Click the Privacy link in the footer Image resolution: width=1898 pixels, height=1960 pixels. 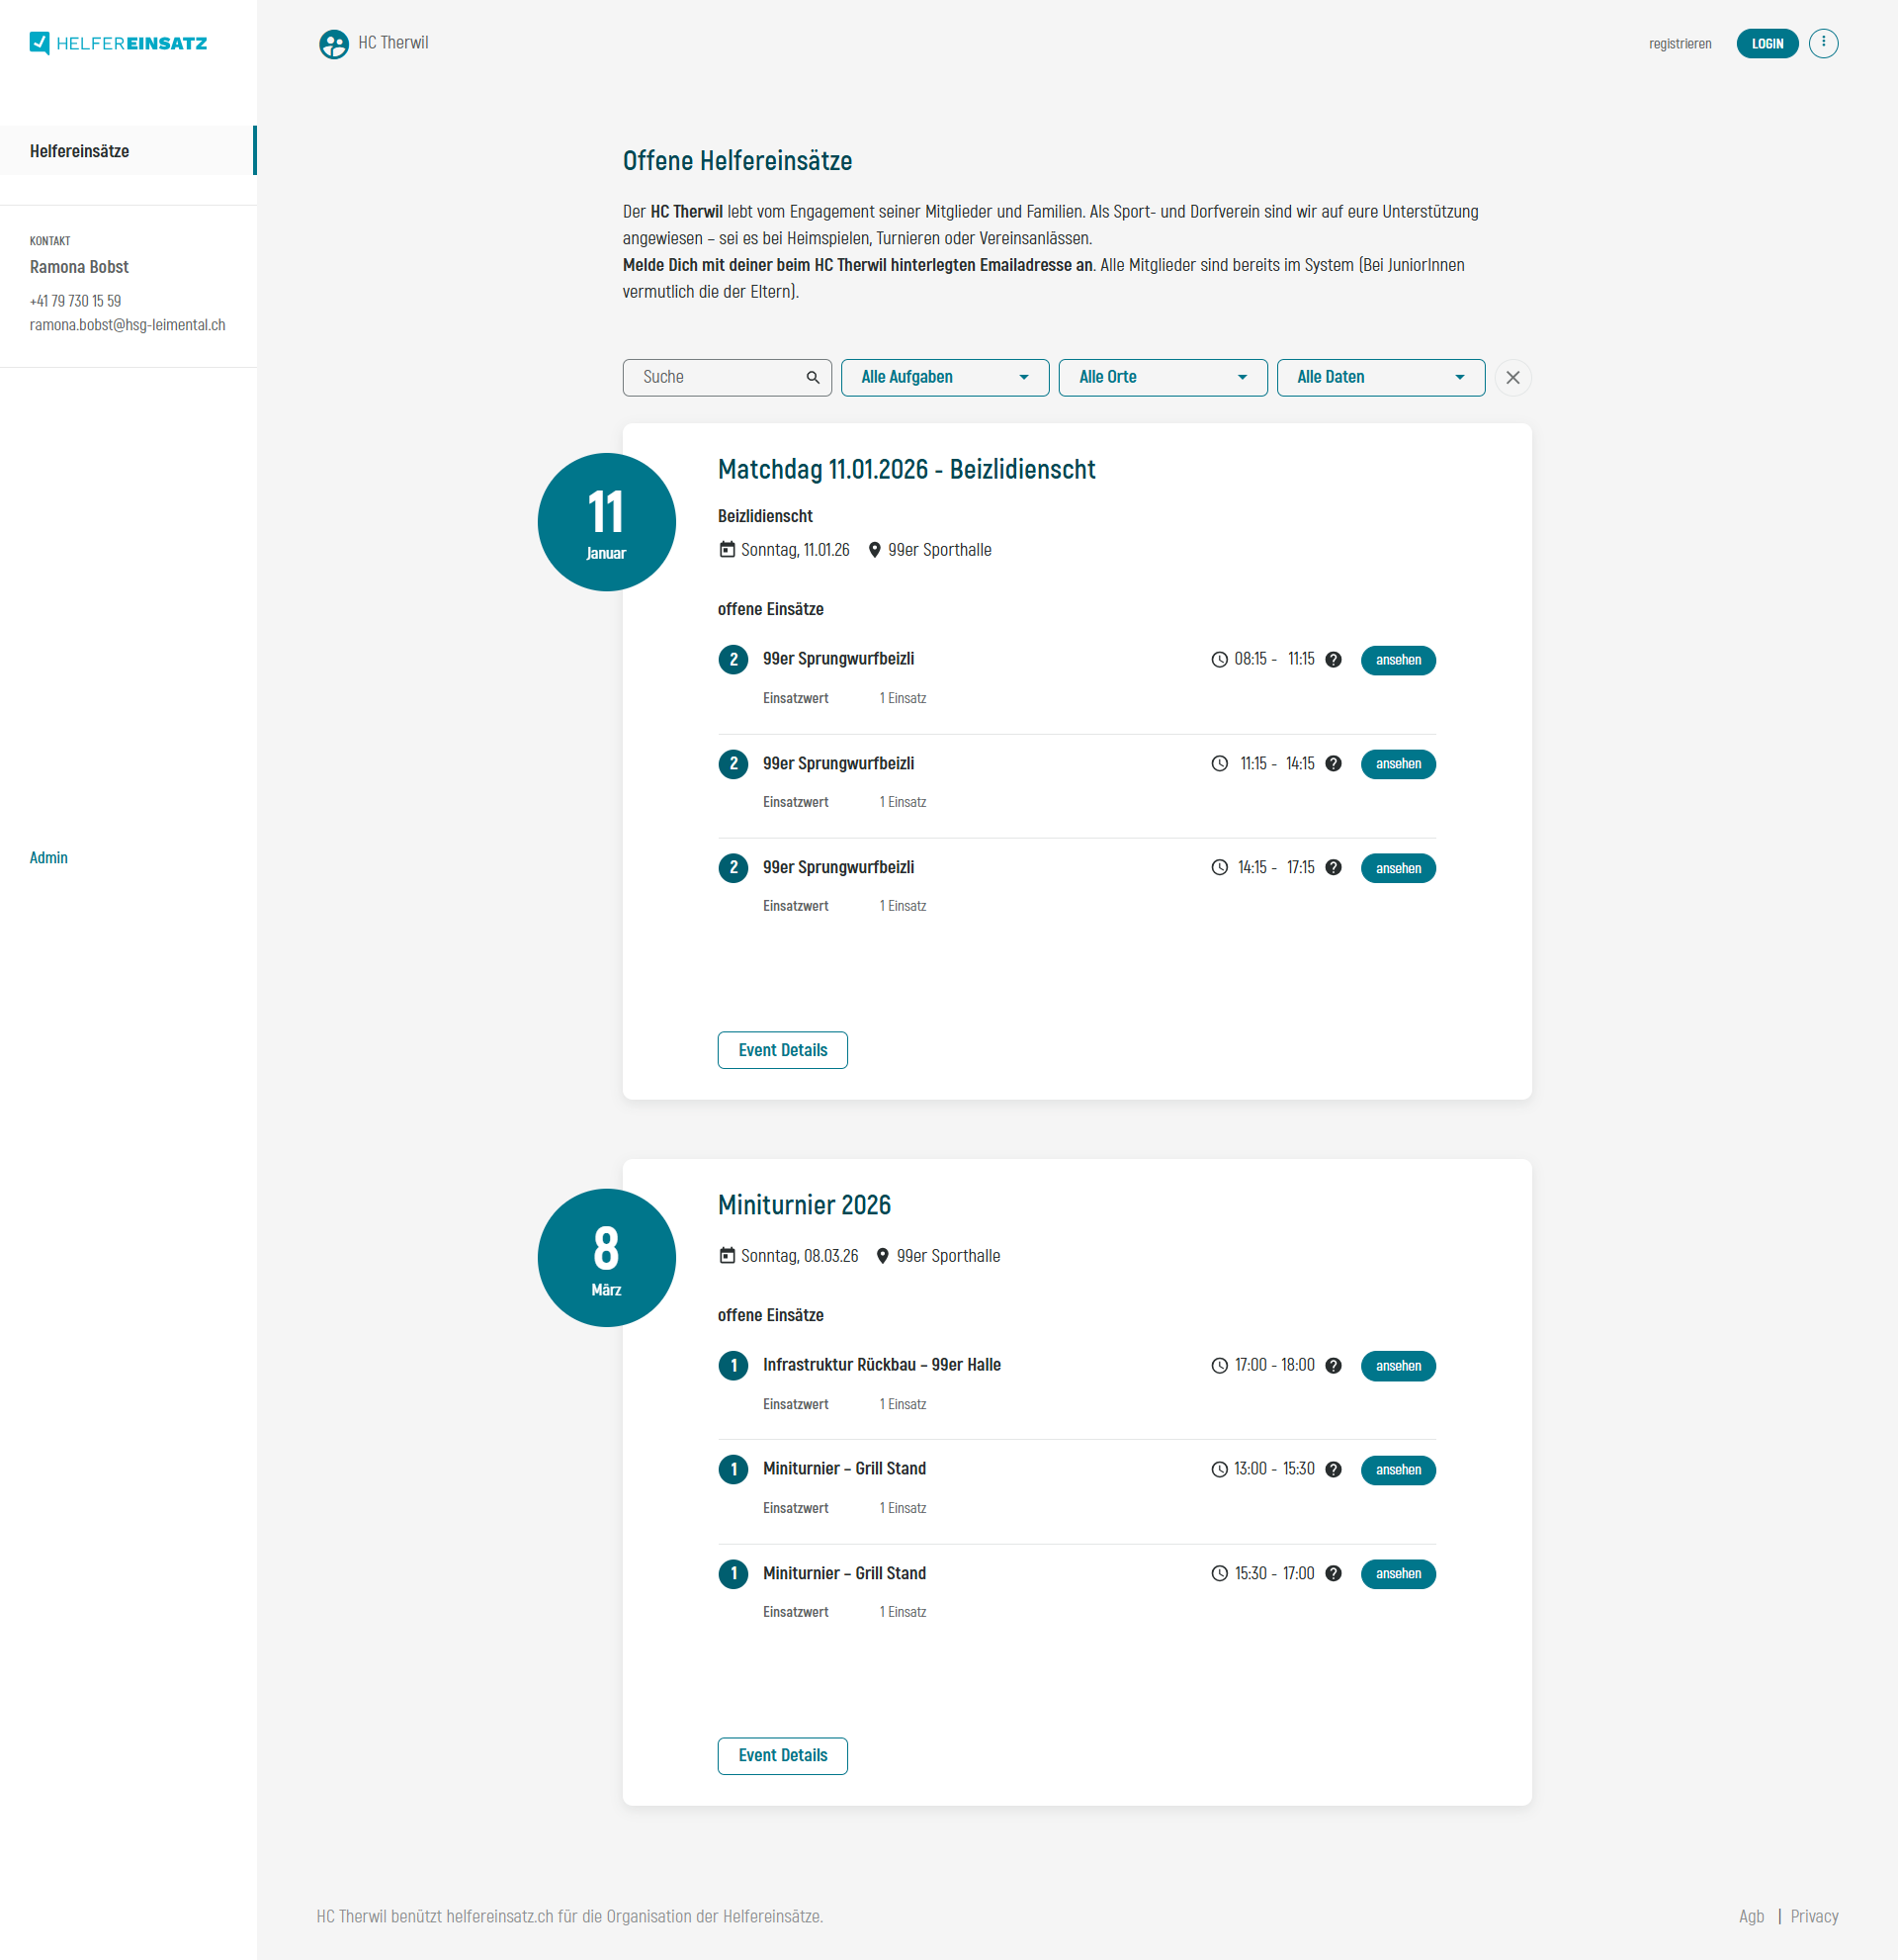pos(1814,1915)
